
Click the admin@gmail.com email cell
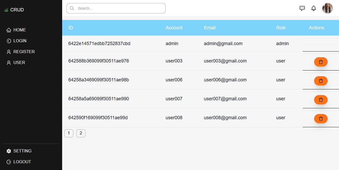pos(223,44)
